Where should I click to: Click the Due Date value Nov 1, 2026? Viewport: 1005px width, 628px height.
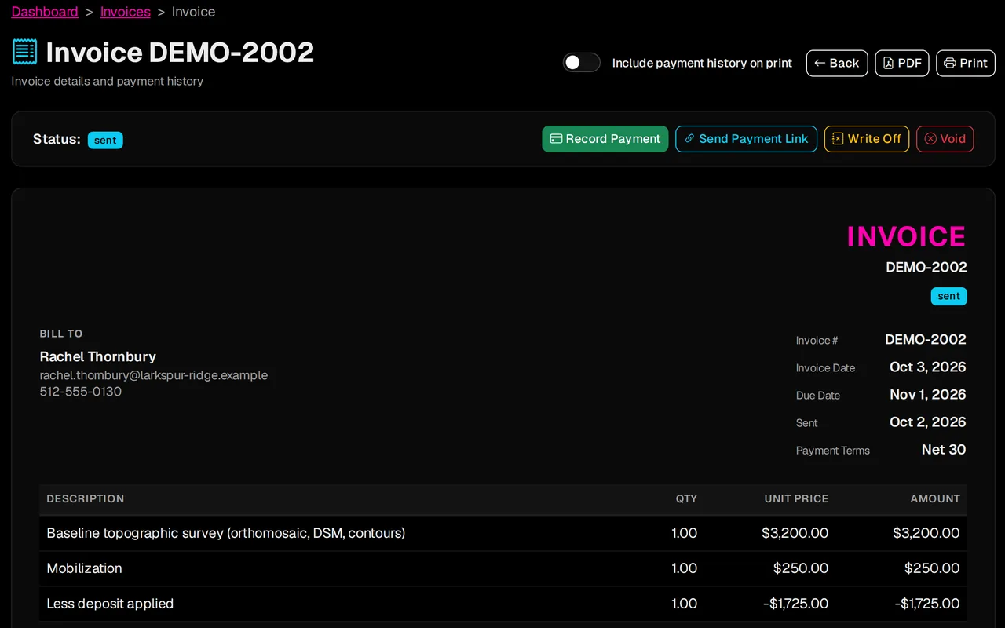coord(928,395)
